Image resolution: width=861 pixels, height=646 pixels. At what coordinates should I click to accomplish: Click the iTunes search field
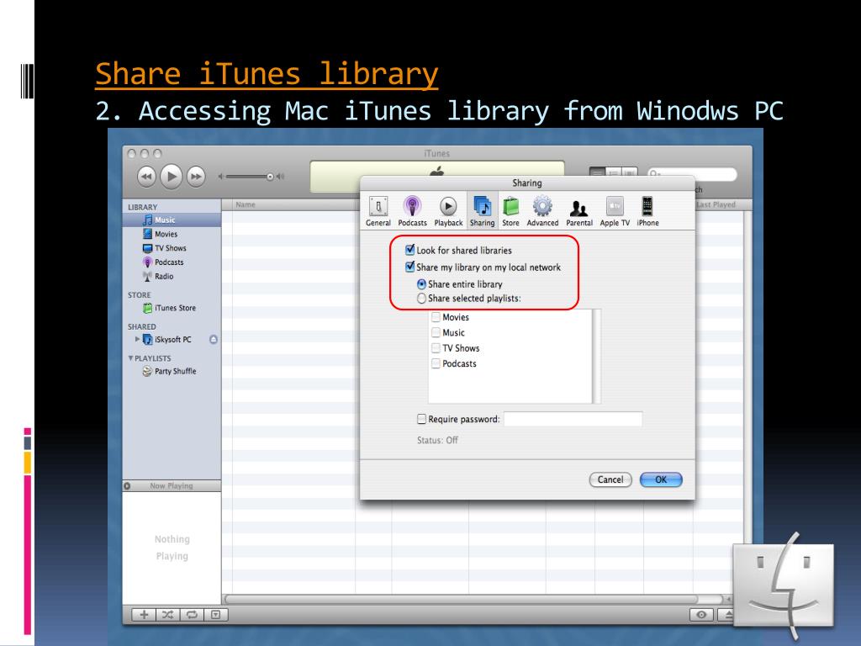pyautogui.click(x=693, y=174)
